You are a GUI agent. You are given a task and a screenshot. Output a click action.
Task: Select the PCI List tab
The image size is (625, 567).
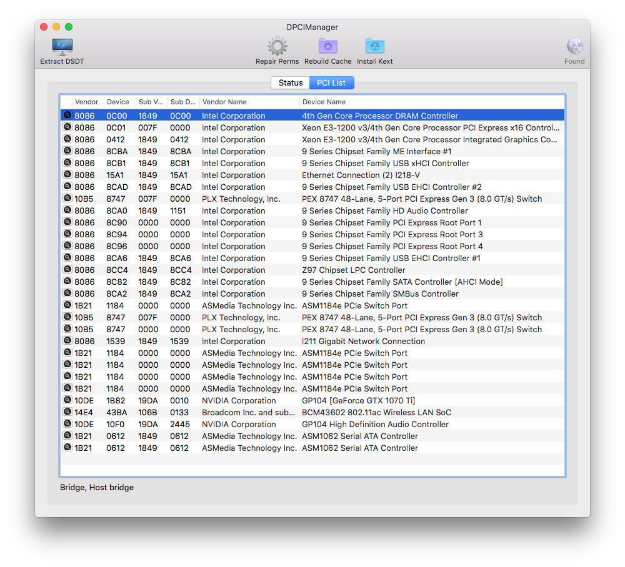click(x=331, y=83)
